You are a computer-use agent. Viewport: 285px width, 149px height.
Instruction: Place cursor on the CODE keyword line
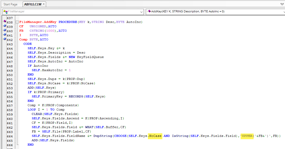(28, 44)
